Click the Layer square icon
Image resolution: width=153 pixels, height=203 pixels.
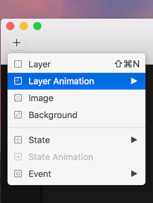[x=18, y=64]
